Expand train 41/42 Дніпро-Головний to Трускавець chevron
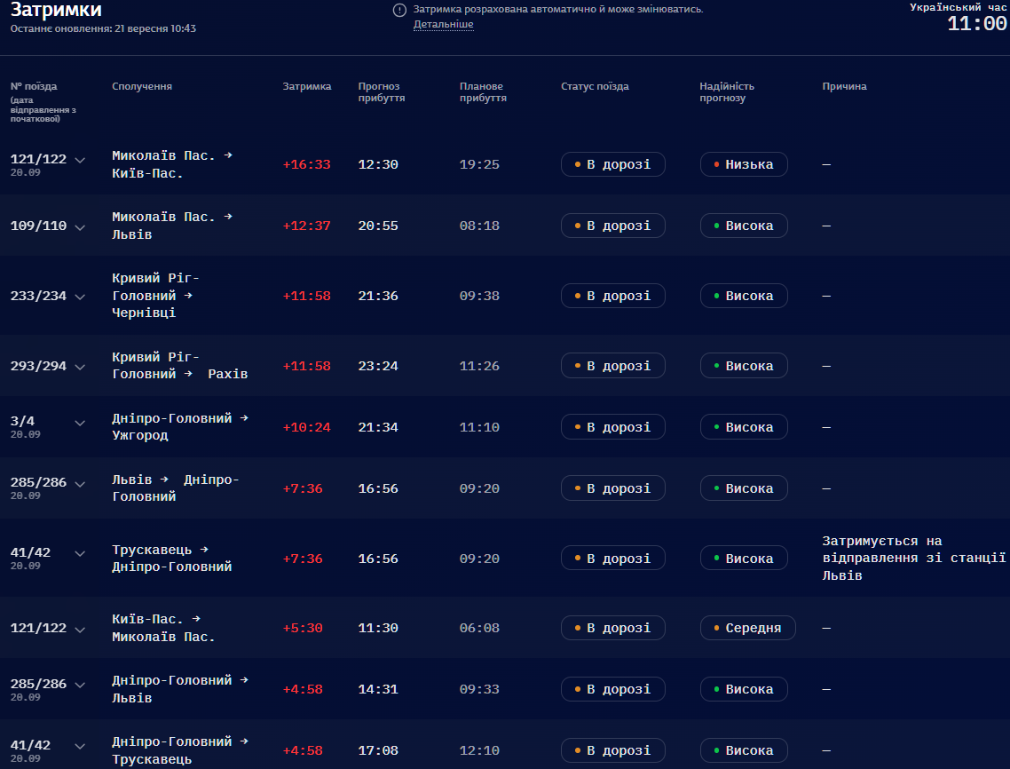The width and height of the screenshot is (1010, 769). 80,746
